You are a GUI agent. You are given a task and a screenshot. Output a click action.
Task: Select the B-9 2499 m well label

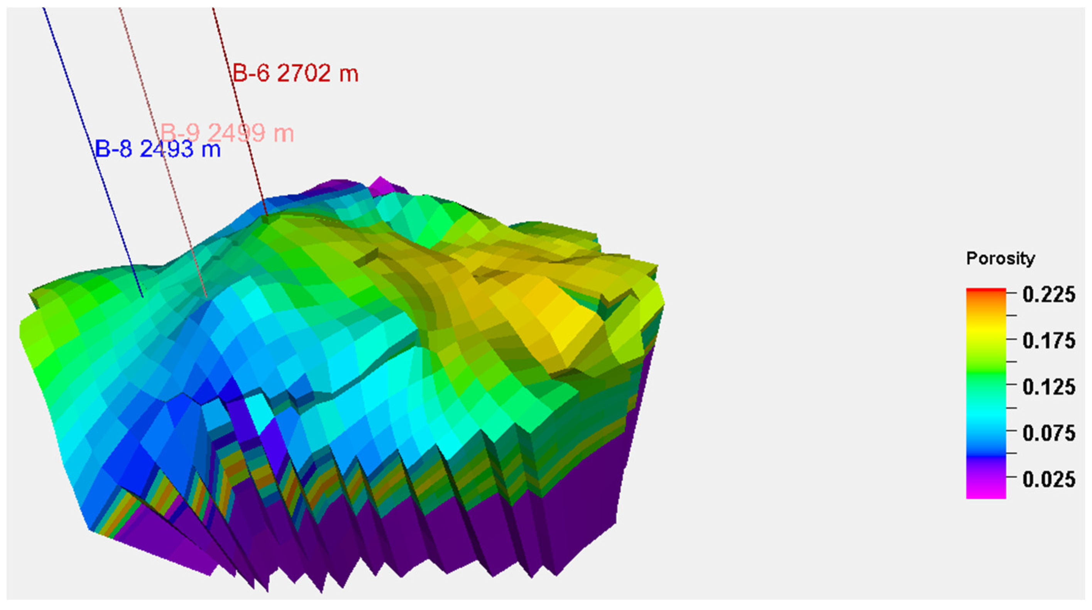227,133
